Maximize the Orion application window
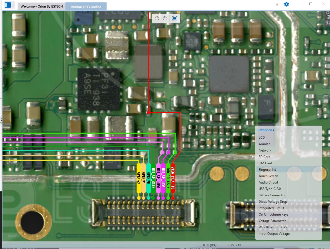 (x=311, y=4)
